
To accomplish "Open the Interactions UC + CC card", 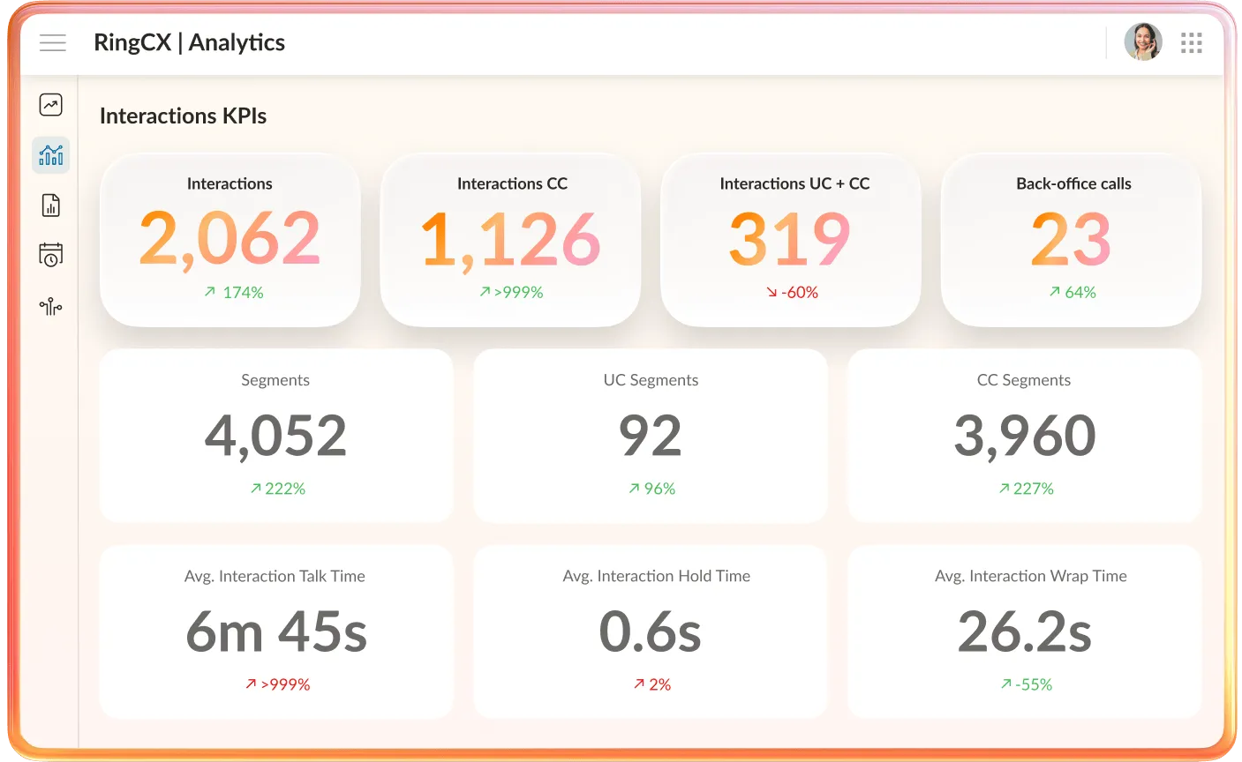I will click(792, 240).
